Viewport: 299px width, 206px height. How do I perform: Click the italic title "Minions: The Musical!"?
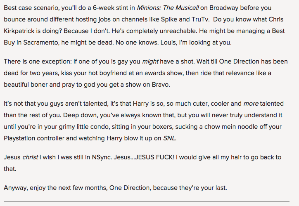pos(168,7)
